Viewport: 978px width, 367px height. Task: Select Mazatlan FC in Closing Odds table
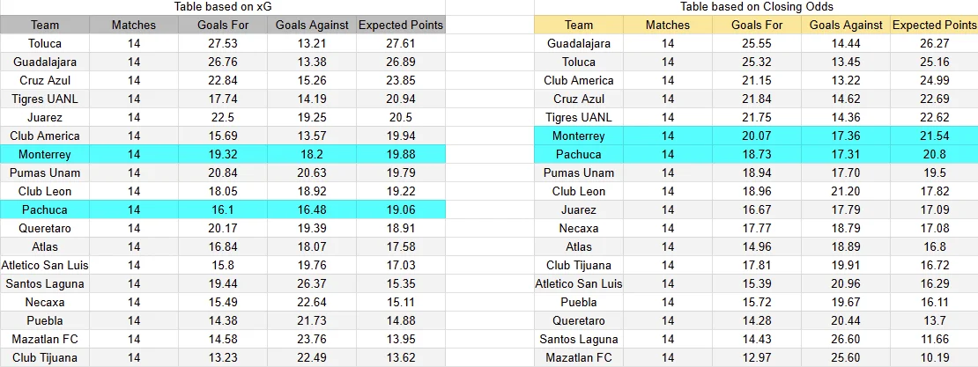coord(579,357)
